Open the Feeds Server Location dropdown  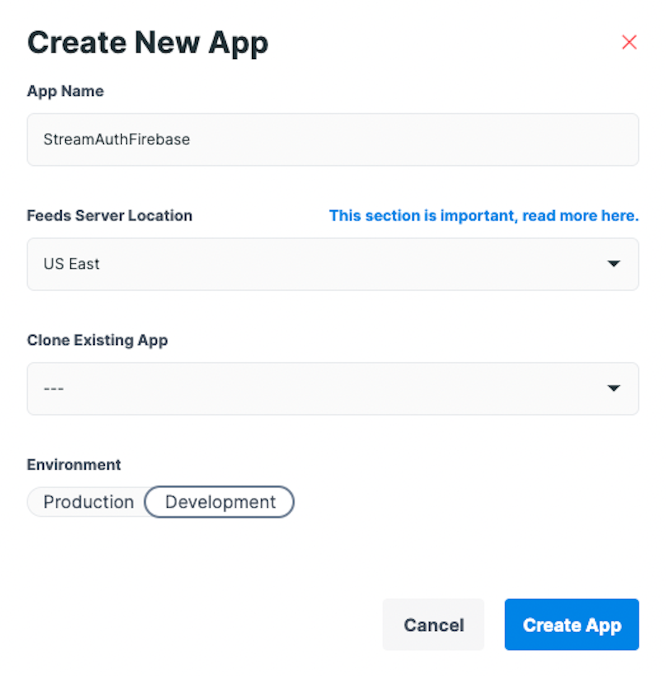tap(333, 264)
